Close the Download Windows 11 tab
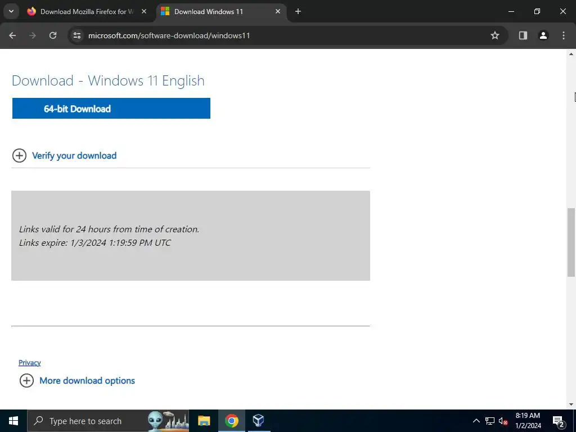 [x=278, y=11]
